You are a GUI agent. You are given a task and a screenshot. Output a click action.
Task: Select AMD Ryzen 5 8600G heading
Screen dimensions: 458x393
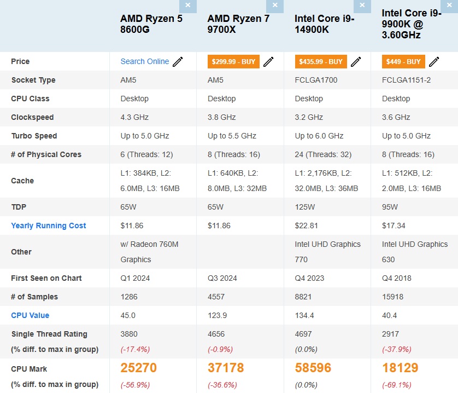coord(151,24)
